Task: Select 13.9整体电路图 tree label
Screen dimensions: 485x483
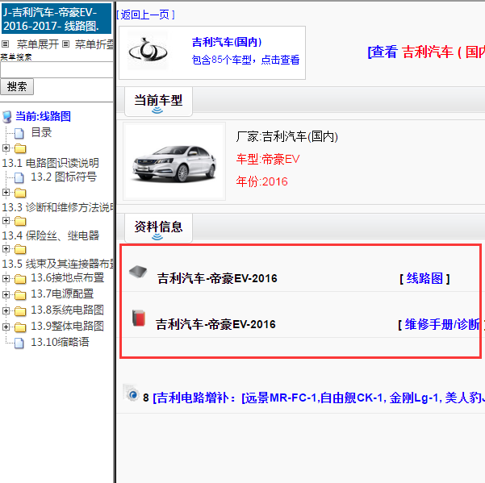Action: point(68,326)
